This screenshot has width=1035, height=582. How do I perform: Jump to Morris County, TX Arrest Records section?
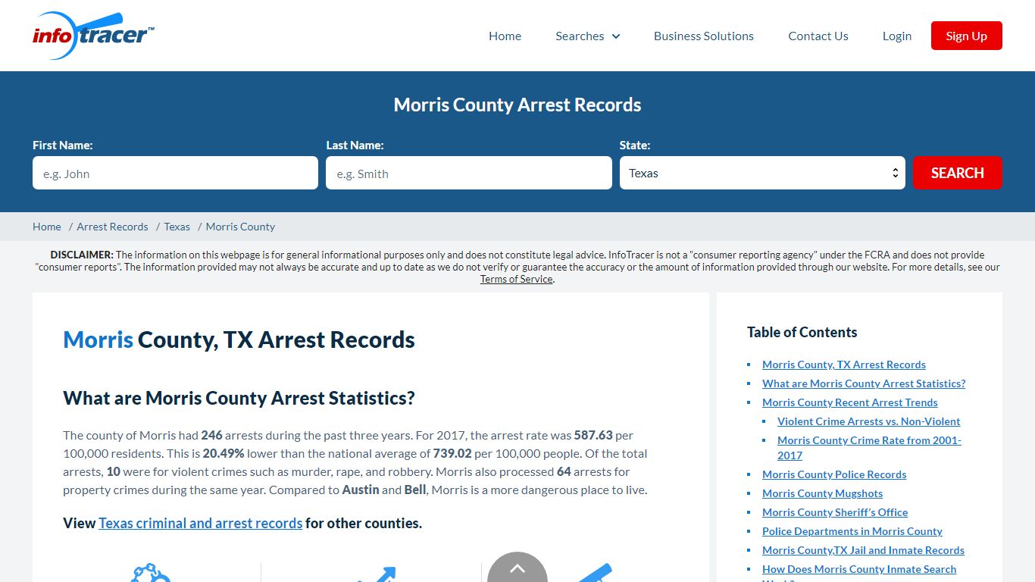point(844,365)
